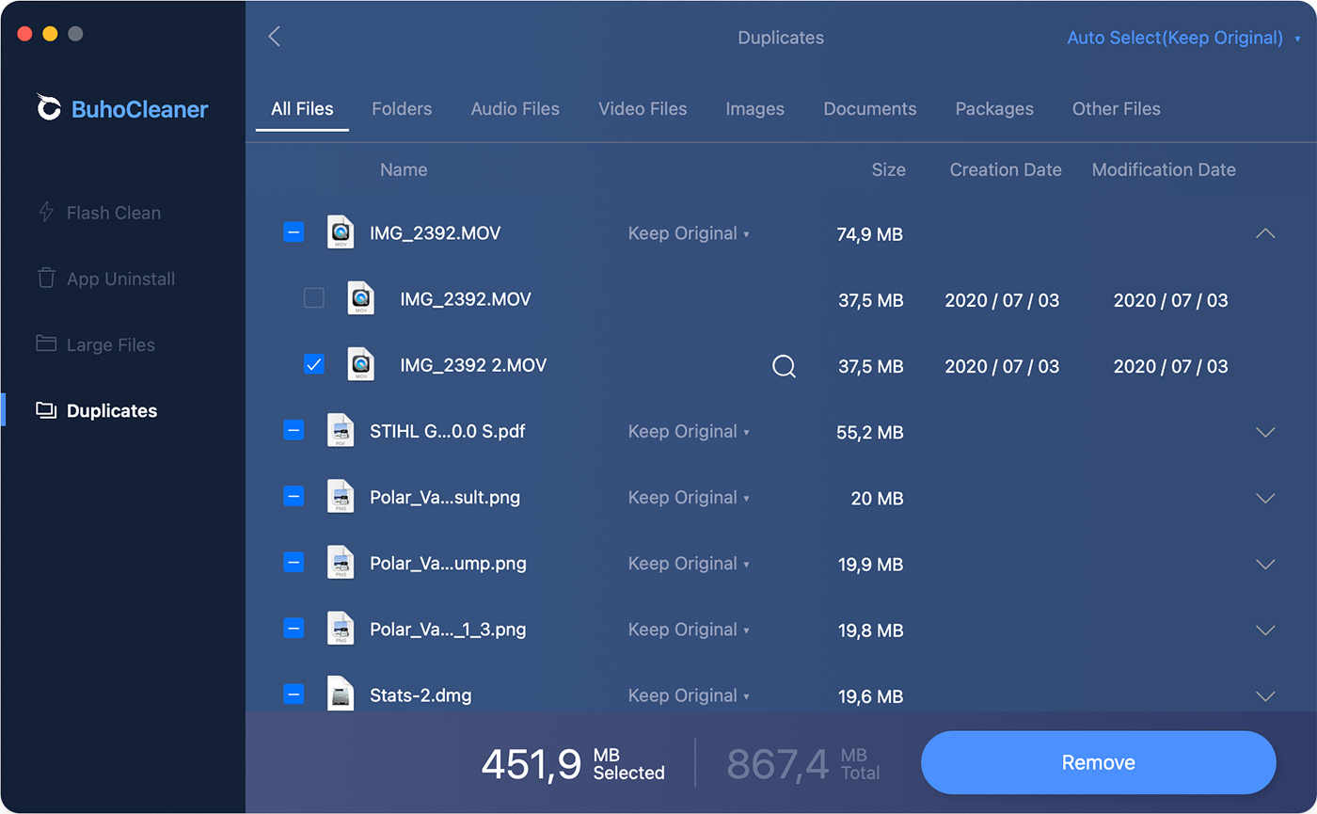Toggle the Polar_Va...sult.png checkbox
1317x814 pixels.
[294, 496]
